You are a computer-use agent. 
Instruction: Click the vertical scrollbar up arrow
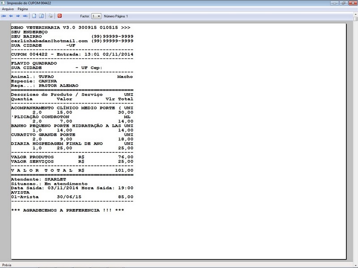coord(356,14)
